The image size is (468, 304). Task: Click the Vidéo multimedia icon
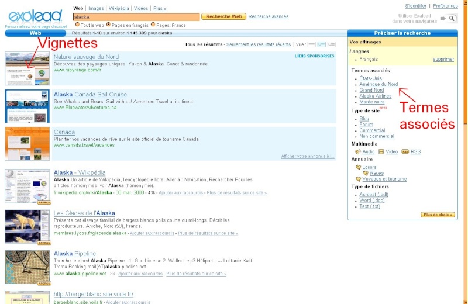click(381, 151)
